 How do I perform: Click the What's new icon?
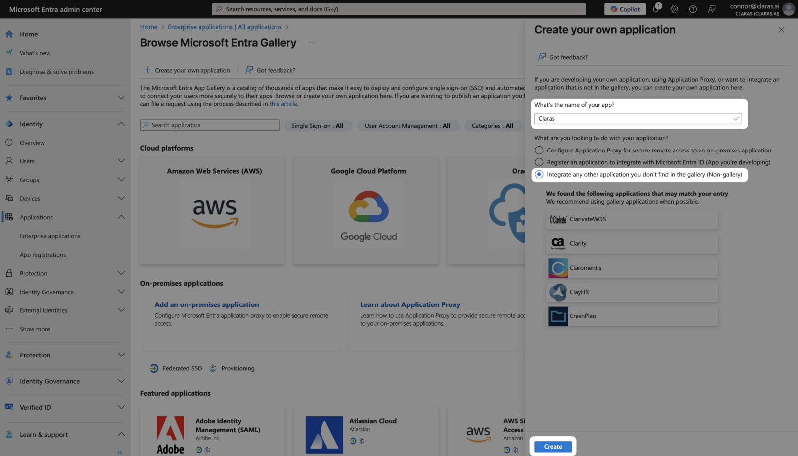9,53
